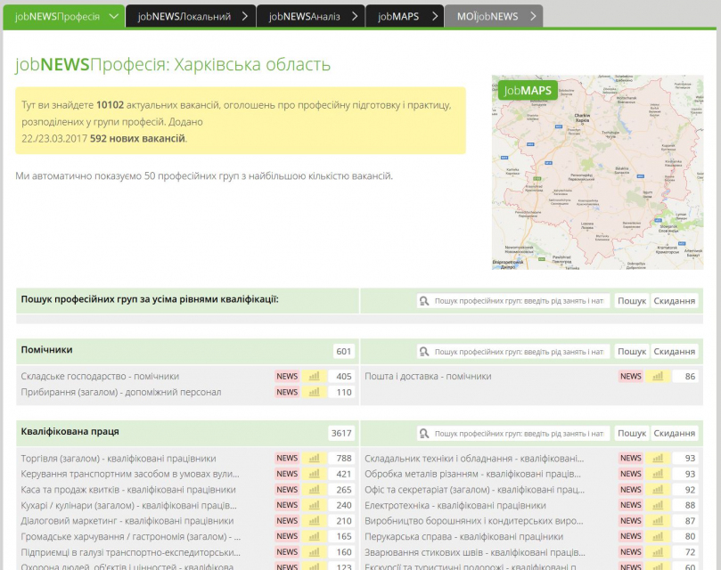Open Кухарі / кулінари (загалом) link
Screen dimensions: 721x570
pos(128,505)
